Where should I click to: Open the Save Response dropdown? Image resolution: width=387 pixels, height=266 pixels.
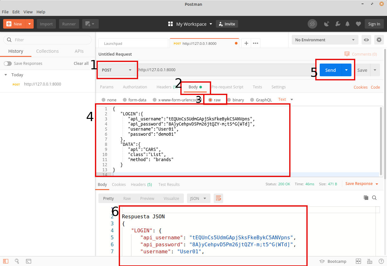point(362,184)
